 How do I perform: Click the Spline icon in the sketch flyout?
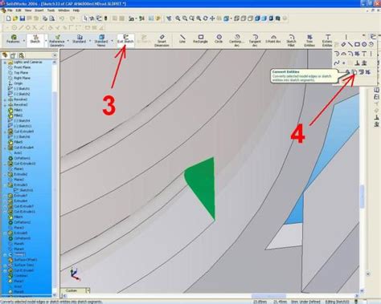337,63
